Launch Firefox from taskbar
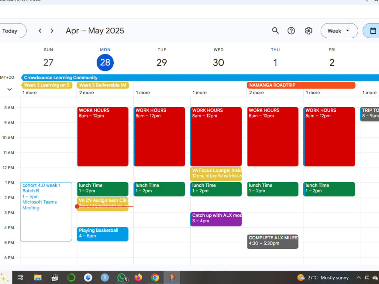 click(138, 278)
